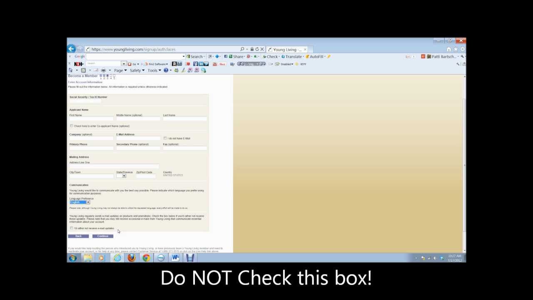Expand the Google toolbar search box dropdown
This screenshot has width=533, height=300.
(x=184, y=56)
